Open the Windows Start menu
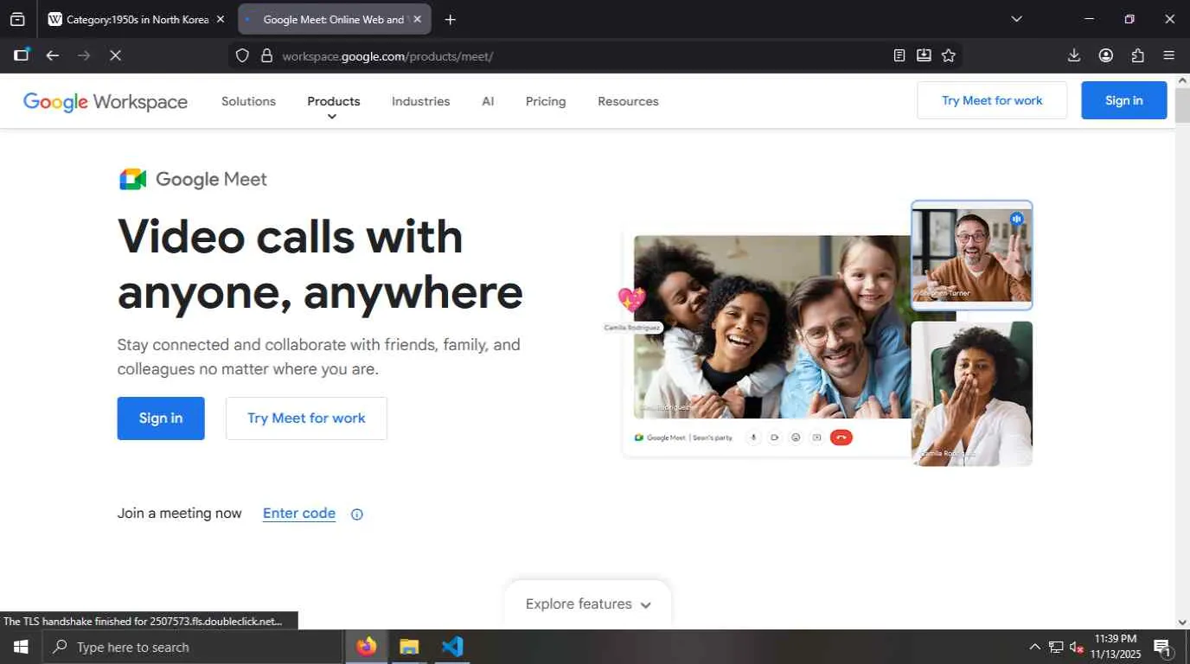This screenshot has width=1190, height=664. pyautogui.click(x=21, y=647)
